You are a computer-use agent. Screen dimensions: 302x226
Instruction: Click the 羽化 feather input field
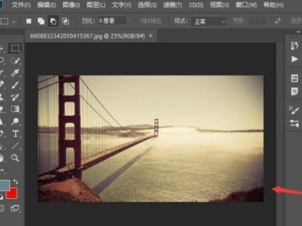coord(112,21)
